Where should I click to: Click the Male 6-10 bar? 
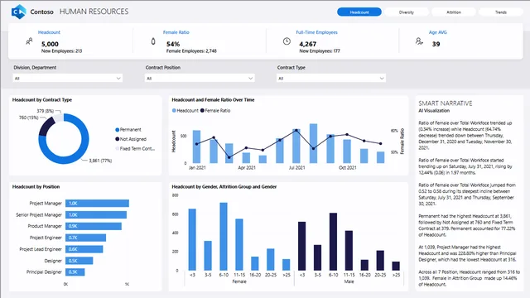click(333, 242)
